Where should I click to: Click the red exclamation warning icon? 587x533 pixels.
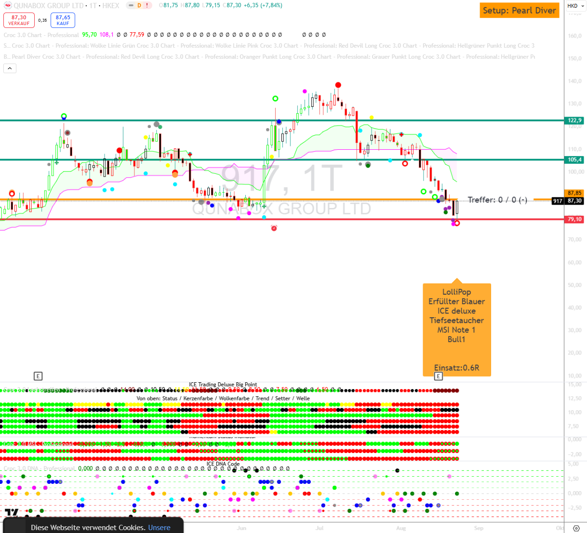pyautogui.click(x=147, y=5)
